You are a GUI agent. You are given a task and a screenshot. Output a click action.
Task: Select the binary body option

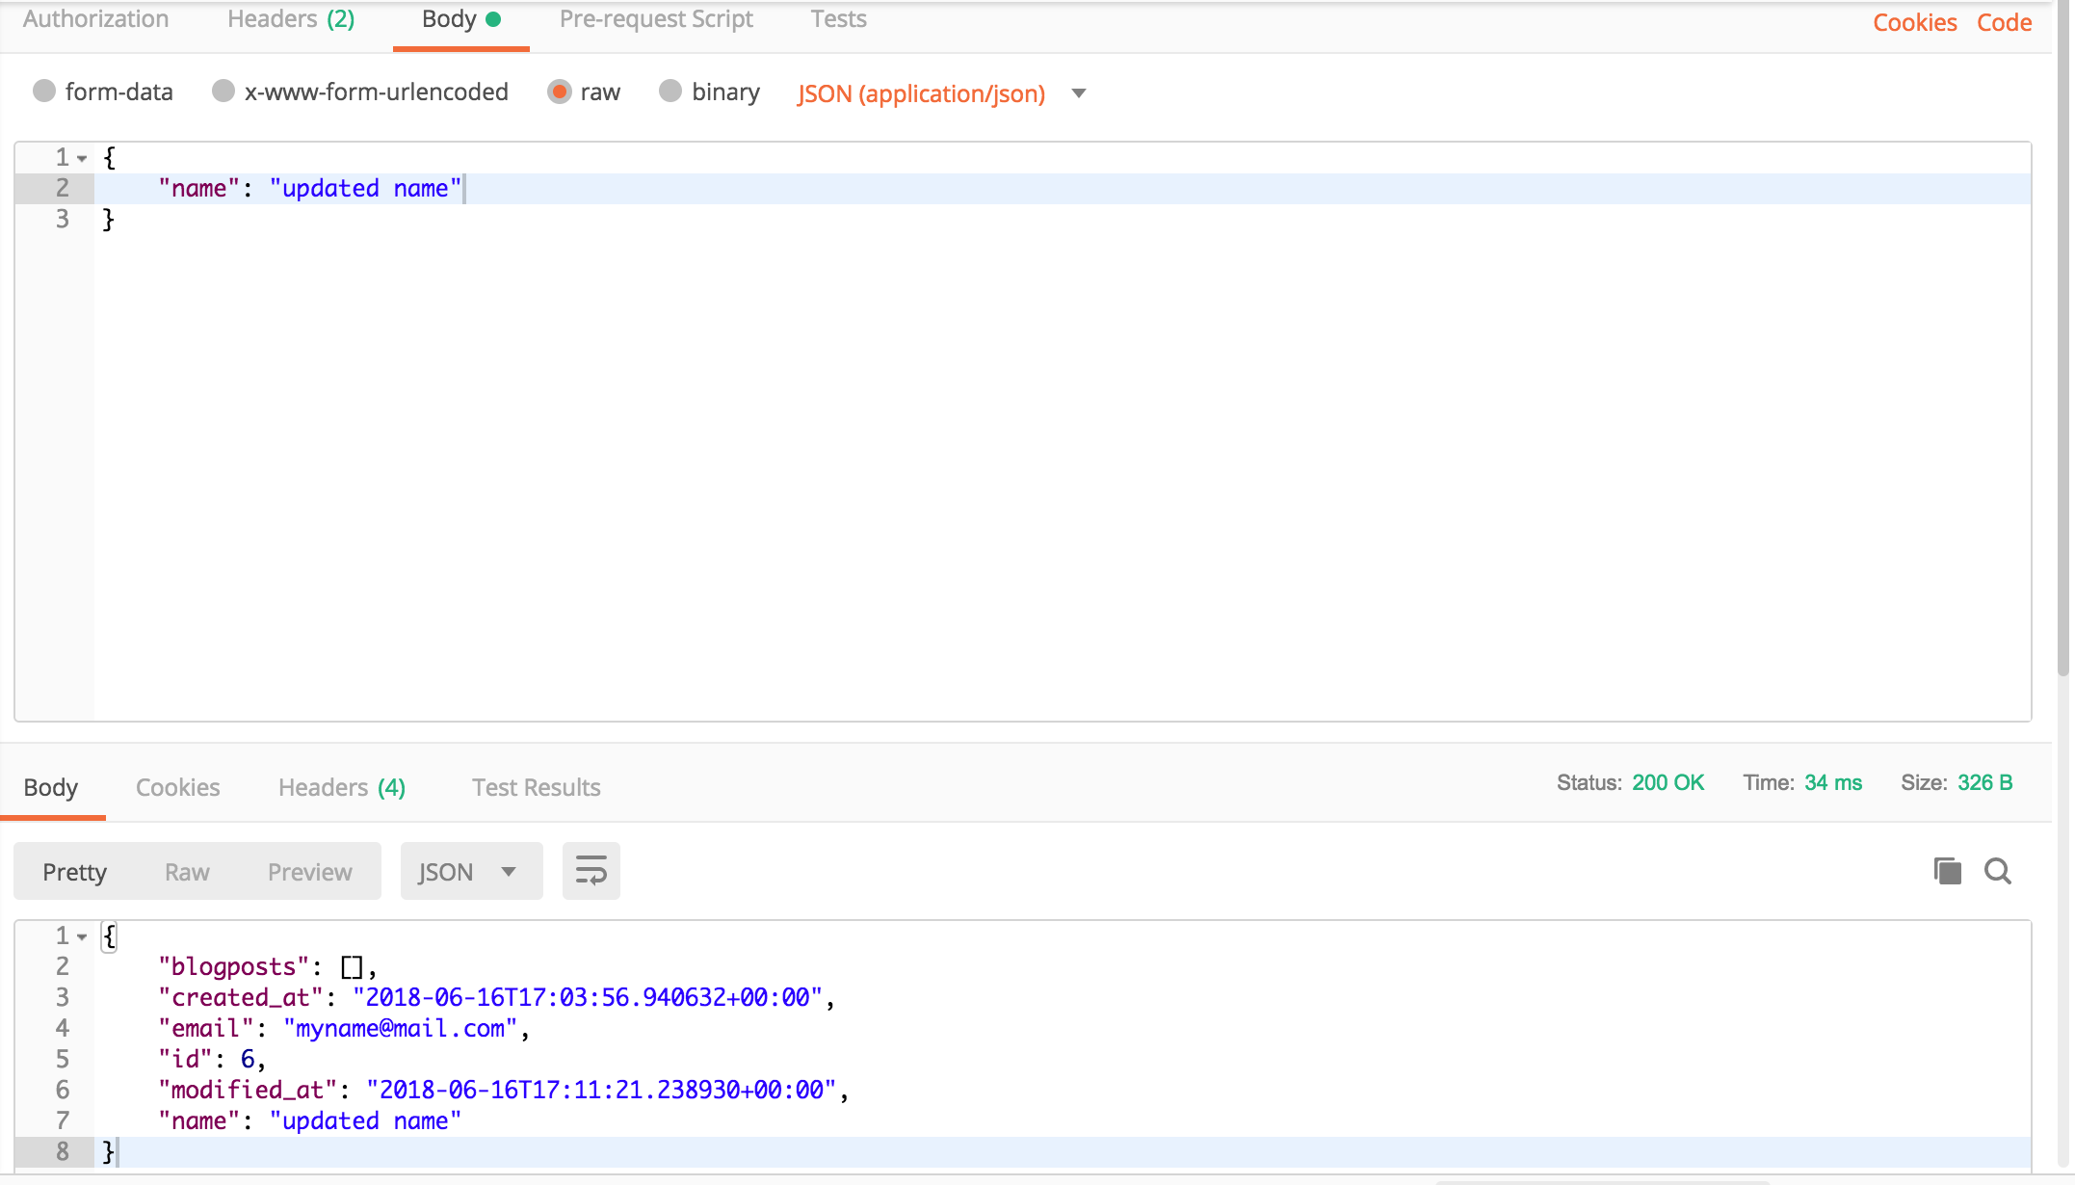coord(670,91)
